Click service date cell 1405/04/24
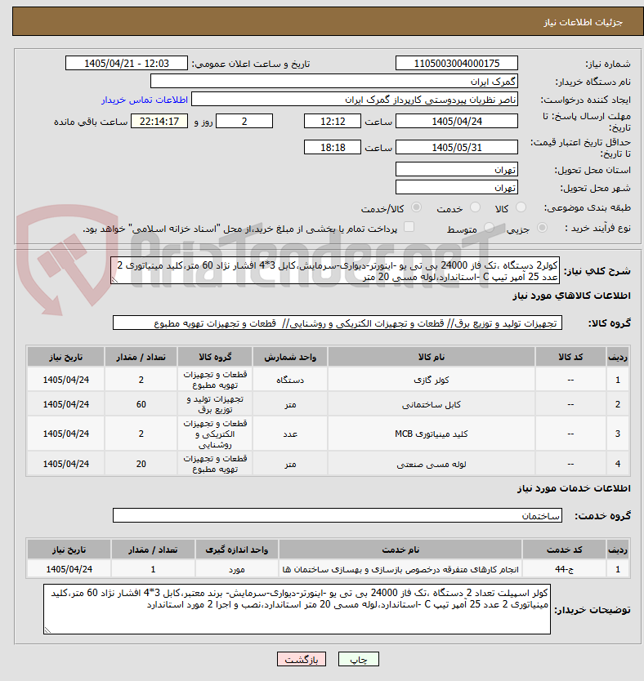 (69, 569)
